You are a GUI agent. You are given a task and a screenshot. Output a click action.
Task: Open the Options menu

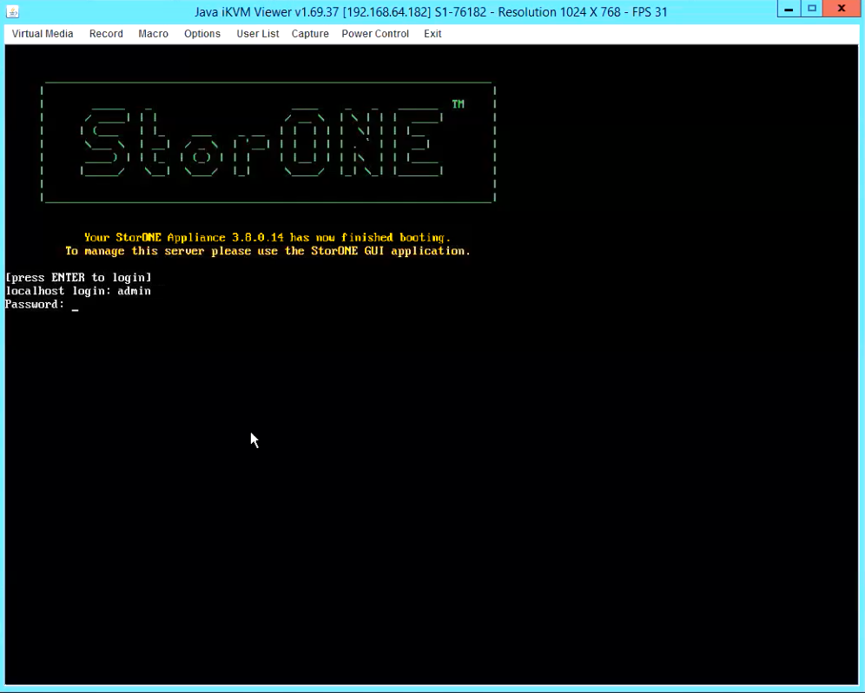click(202, 34)
